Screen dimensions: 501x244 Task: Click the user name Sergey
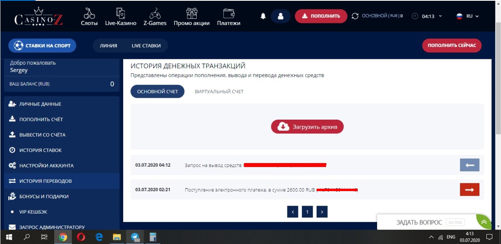(x=19, y=70)
